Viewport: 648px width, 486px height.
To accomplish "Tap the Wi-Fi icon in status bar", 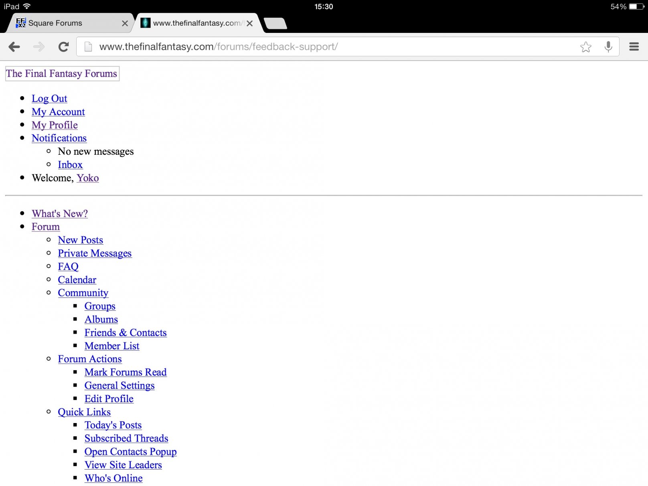I will point(27,6).
